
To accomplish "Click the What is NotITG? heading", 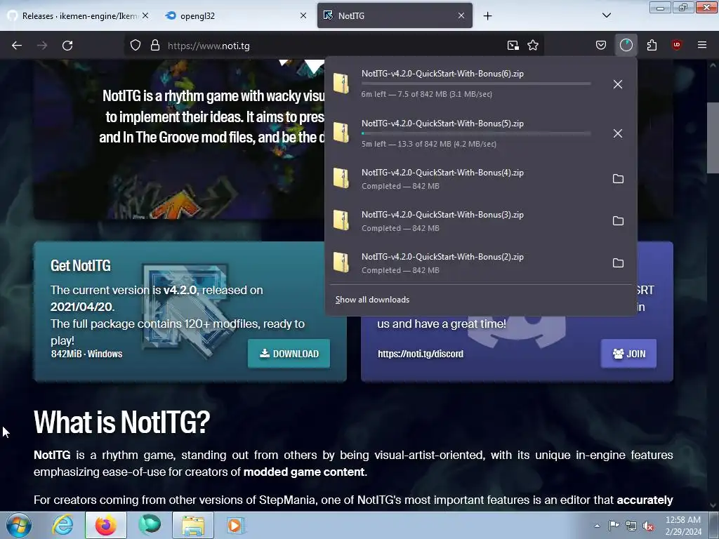I will coord(122,422).
